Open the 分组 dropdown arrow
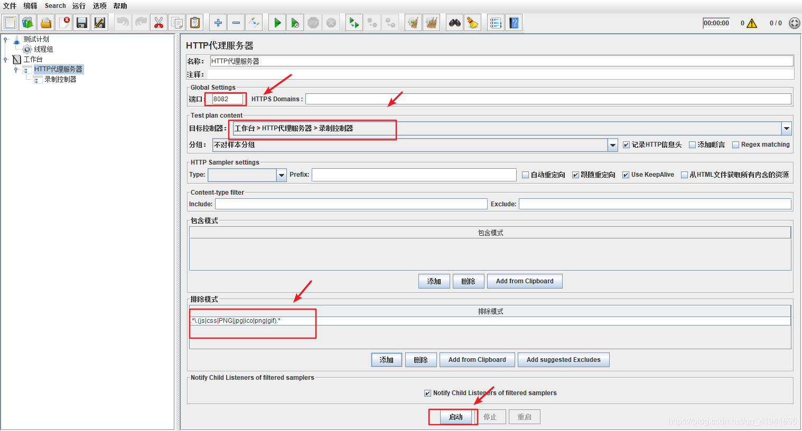The width and height of the screenshot is (802, 431). (613, 145)
